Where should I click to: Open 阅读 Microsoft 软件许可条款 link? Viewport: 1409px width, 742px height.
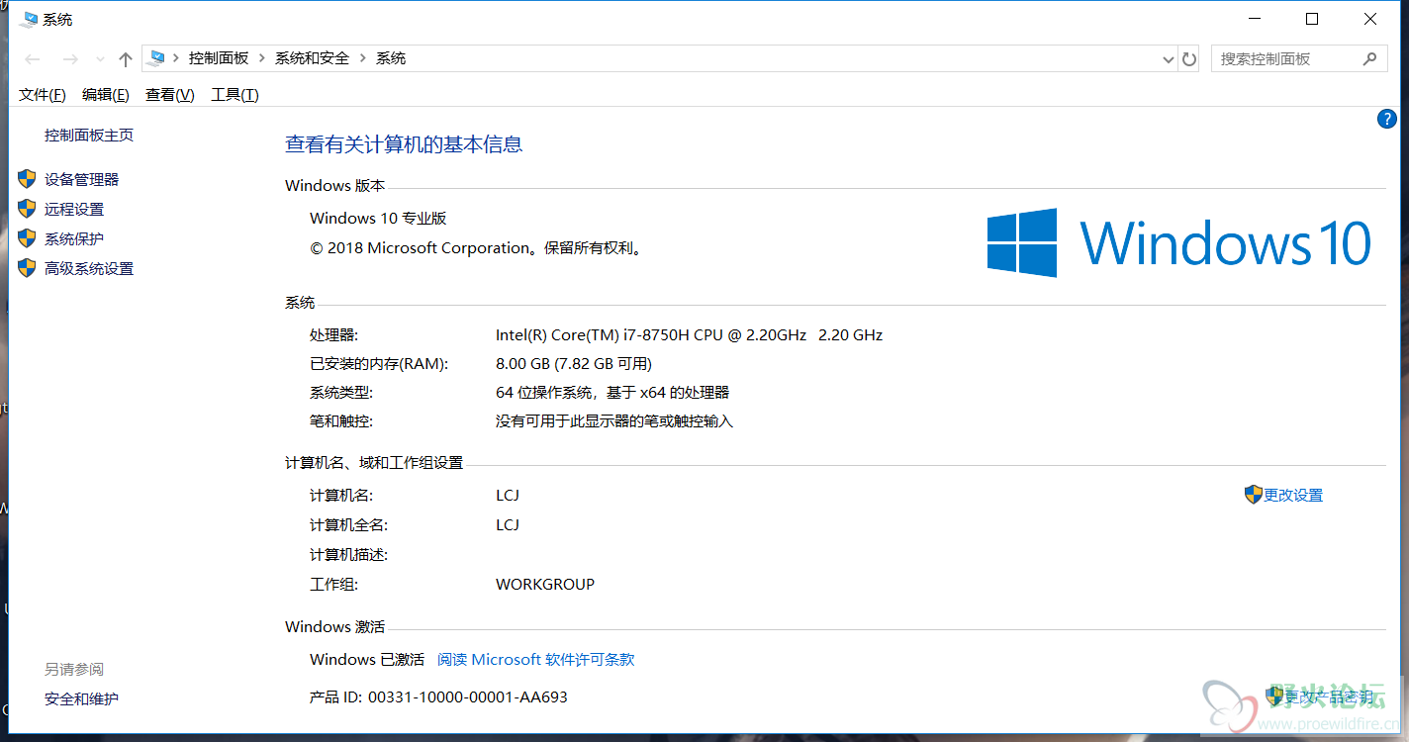[x=536, y=660]
